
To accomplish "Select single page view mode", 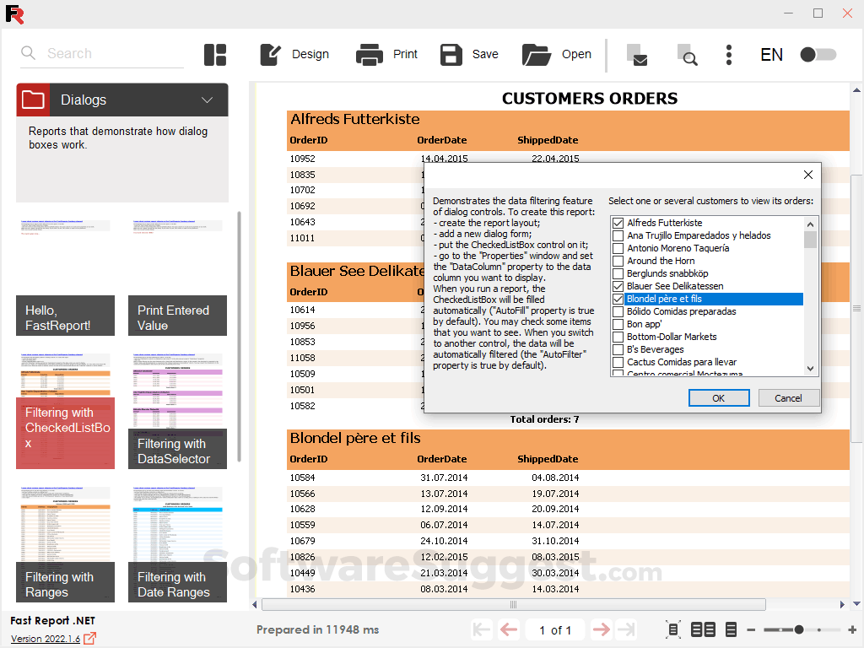I will point(731,629).
